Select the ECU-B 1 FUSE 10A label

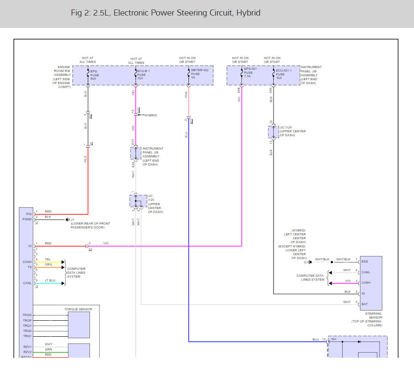[143, 75]
